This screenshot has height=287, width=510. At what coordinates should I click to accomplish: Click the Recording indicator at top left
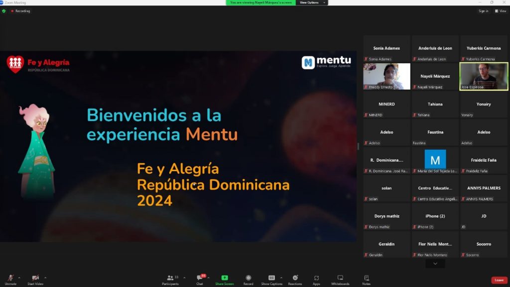[20, 10]
